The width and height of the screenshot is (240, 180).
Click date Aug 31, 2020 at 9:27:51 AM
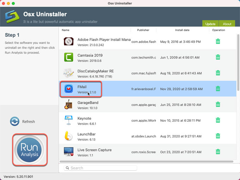181,136
